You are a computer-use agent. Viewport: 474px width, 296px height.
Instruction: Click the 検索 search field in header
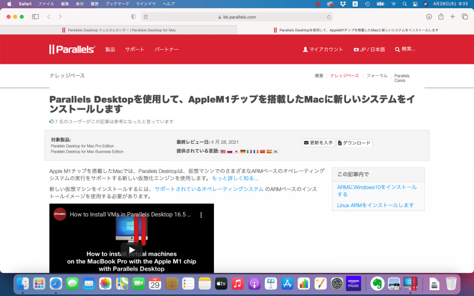405,49
